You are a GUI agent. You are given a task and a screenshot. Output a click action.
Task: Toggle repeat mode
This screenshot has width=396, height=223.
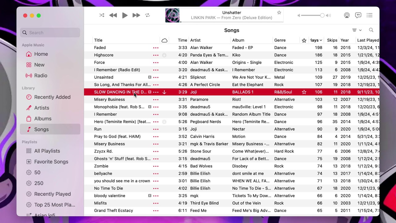[148, 15]
